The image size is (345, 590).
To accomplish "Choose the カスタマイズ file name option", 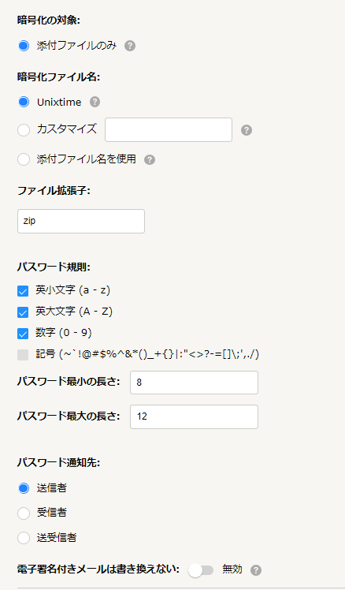I will tap(24, 130).
